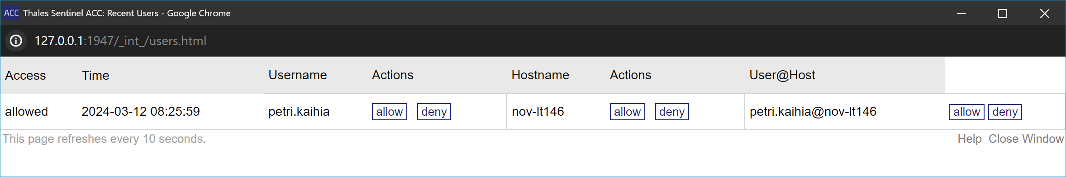Deny hostname nov-lt146
The image size is (1066, 177).
click(x=672, y=112)
